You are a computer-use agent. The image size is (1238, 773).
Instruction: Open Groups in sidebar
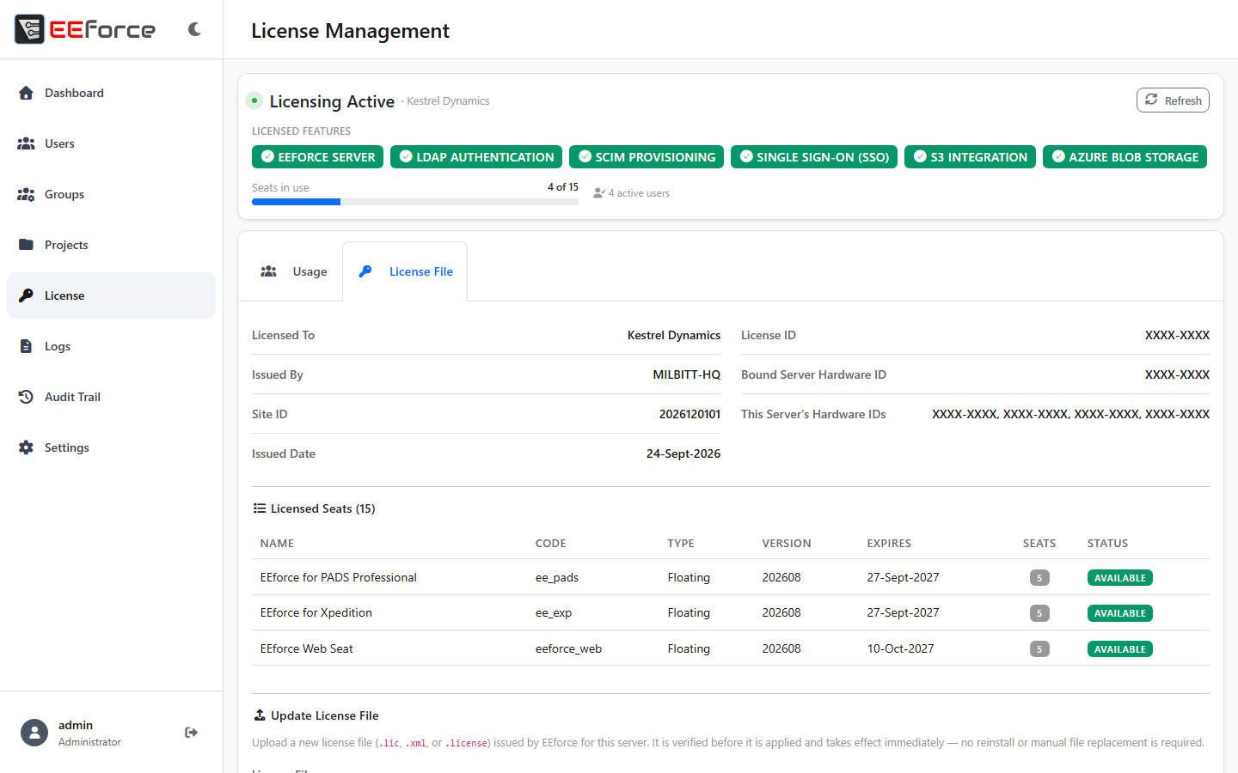[x=111, y=194]
